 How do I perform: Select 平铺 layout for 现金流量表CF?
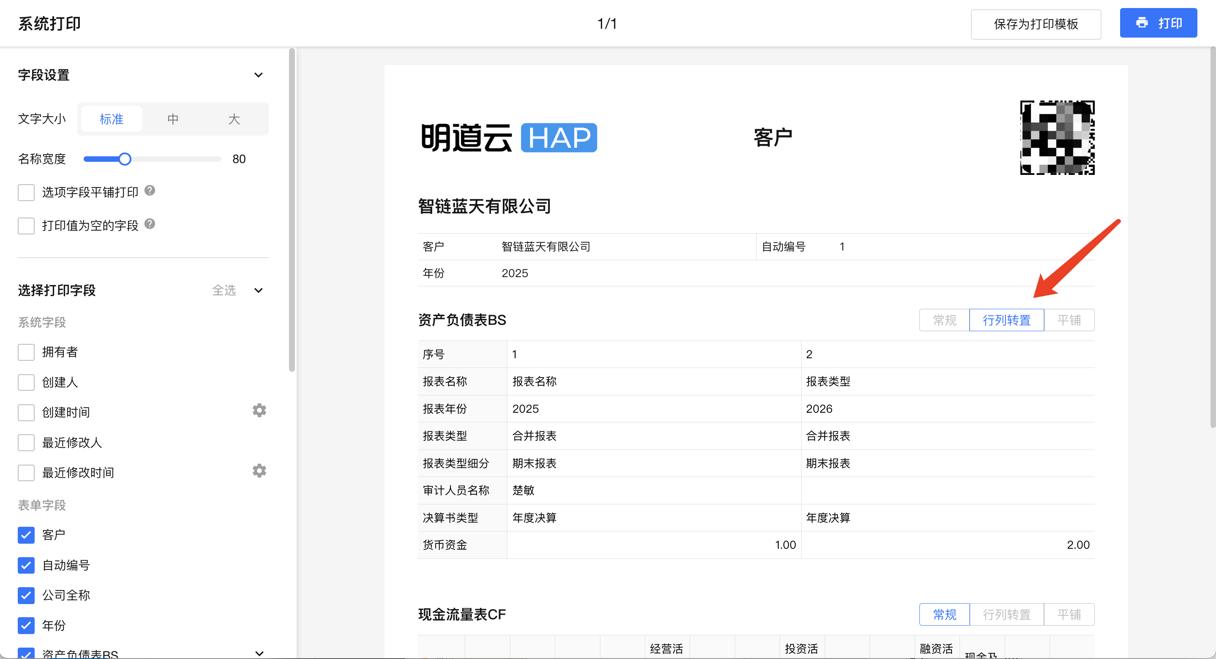coord(1069,614)
